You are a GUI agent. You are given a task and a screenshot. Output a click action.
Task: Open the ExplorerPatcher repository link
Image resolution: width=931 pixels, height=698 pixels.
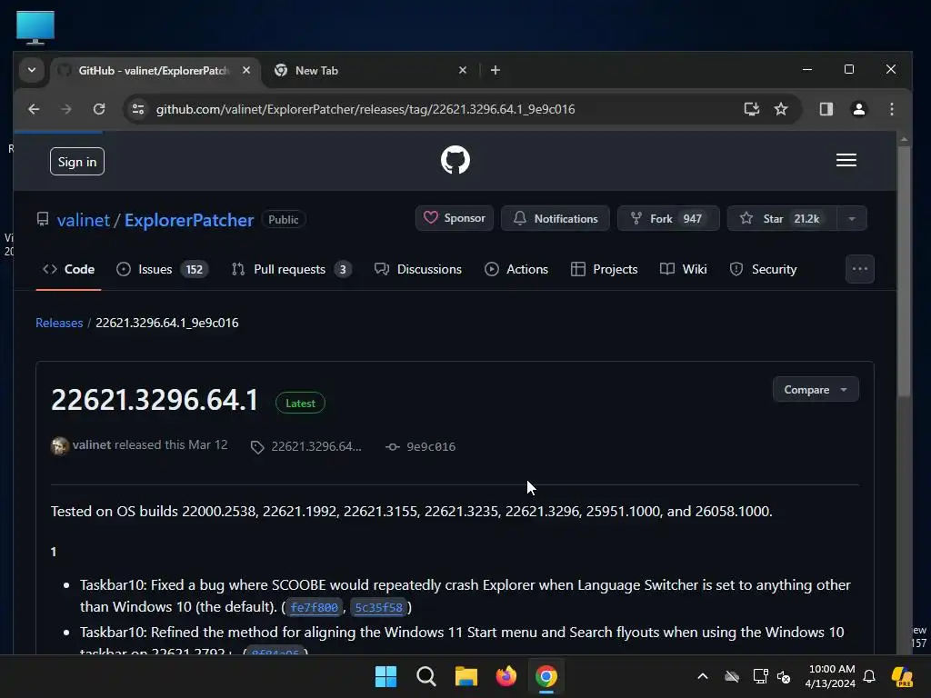pos(189,220)
